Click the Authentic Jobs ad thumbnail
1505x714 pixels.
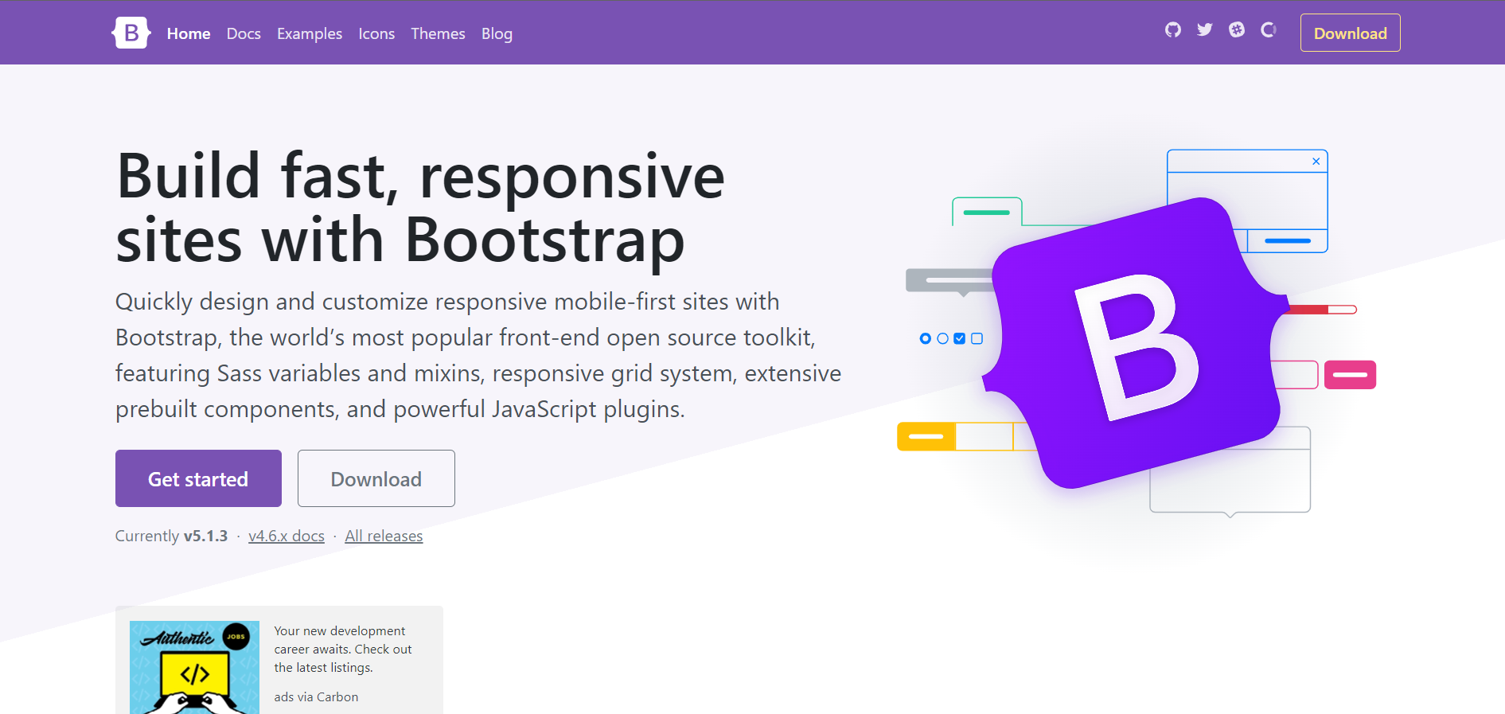tap(194, 667)
